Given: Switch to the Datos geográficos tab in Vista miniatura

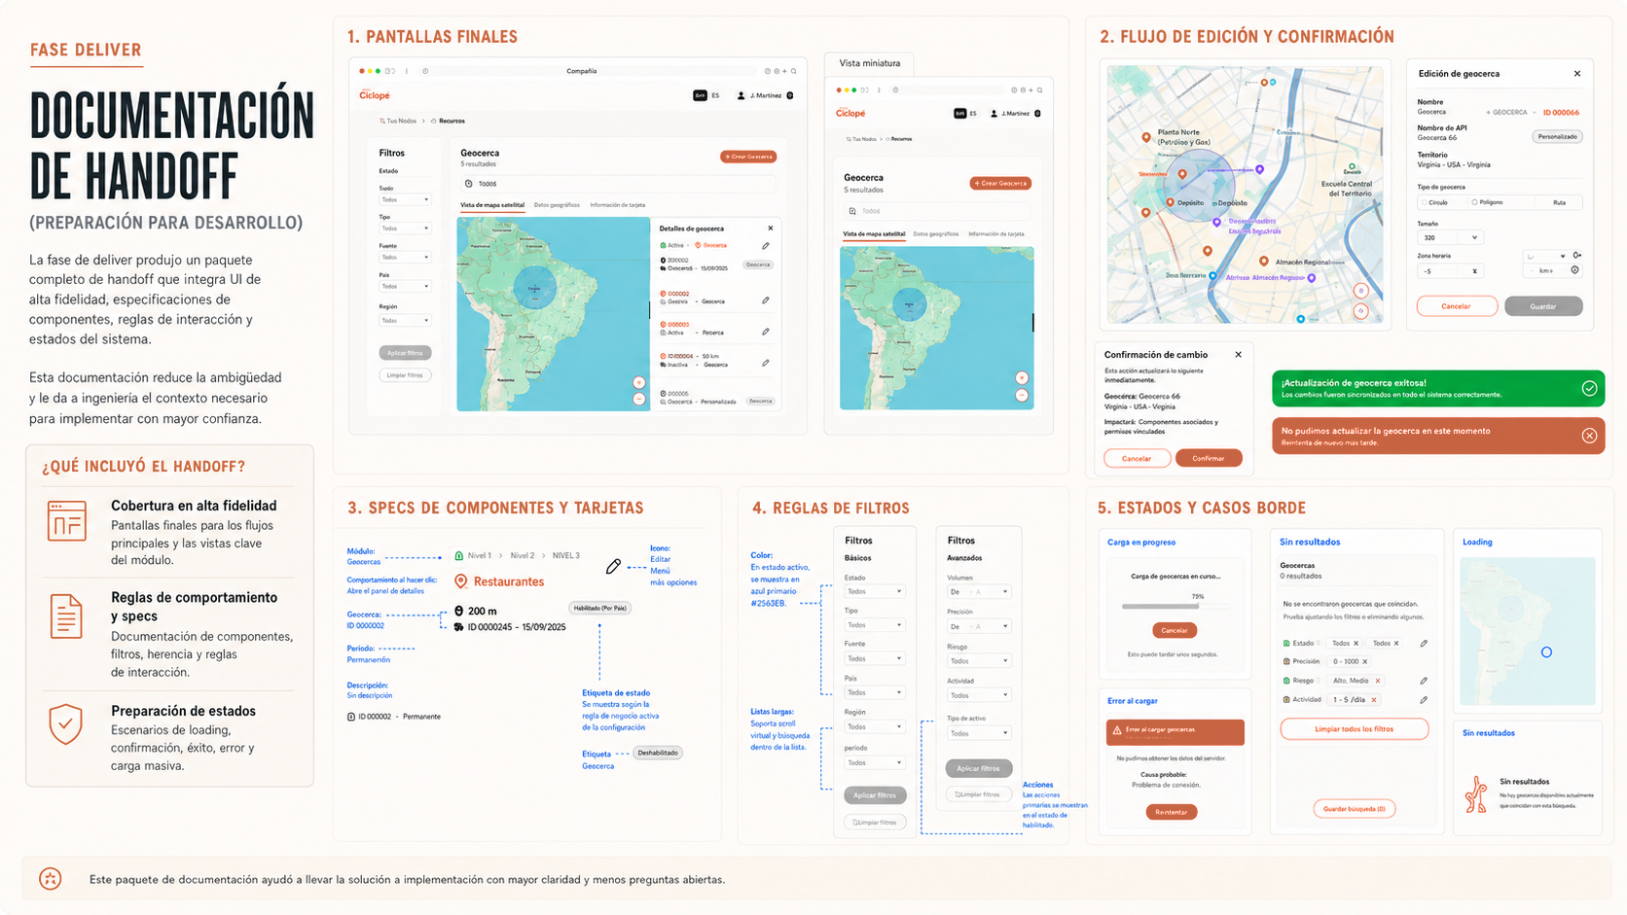Looking at the screenshot, I should pyautogui.click(x=936, y=234).
